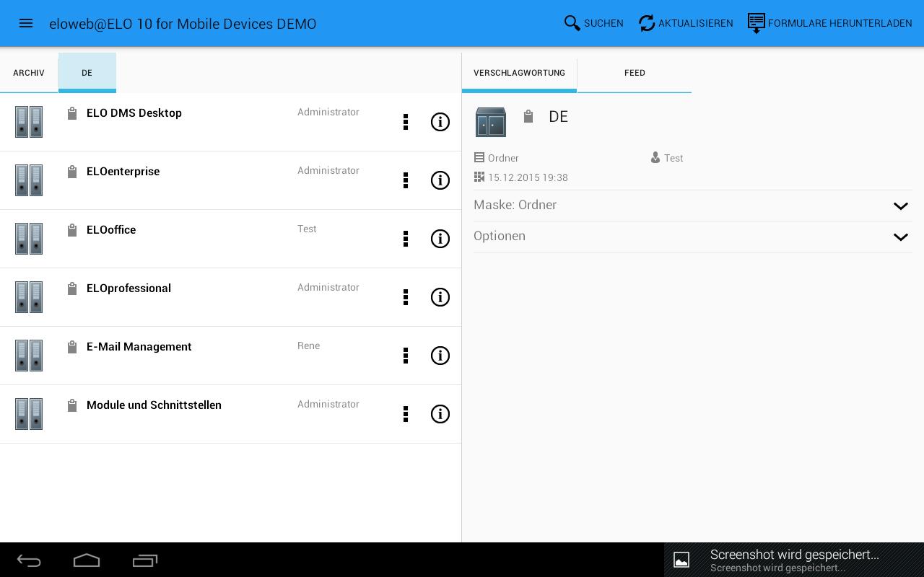Open the ELOoffice entry
Screen dimensions: 924x577
(x=230, y=239)
